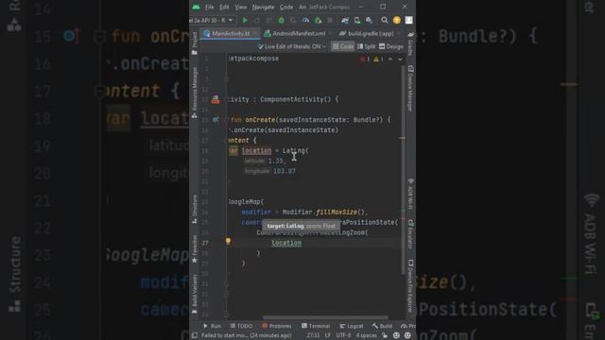The height and width of the screenshot is (340, 605).
Task: Open the ADB Wi-Fi right side panel
Action: point(411,194)
